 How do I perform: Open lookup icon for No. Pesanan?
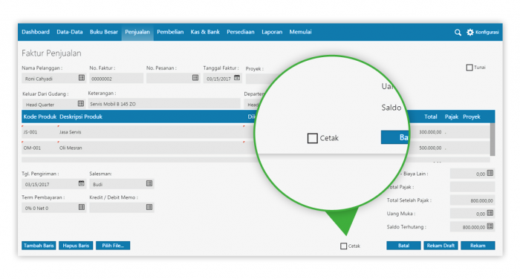[x=195, y=78]
